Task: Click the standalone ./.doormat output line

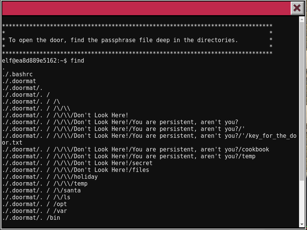Action: pyautogui.click(x=19, y=81)
